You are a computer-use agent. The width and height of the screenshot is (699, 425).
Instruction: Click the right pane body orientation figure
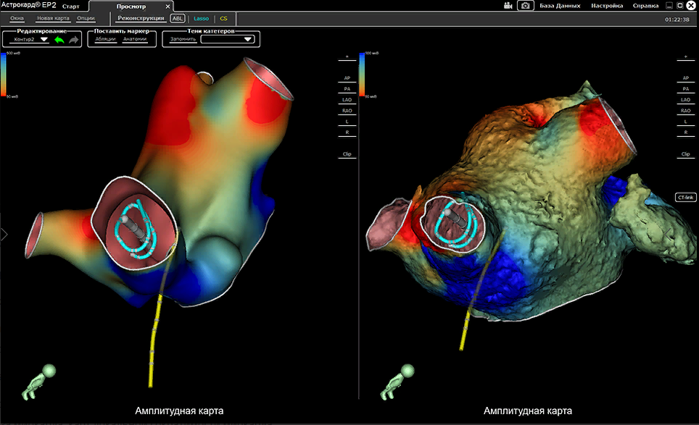396,383
